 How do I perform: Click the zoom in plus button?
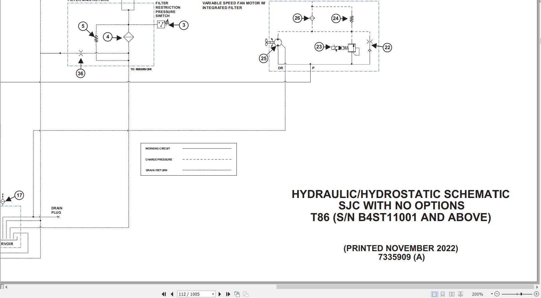click(536, 294)
